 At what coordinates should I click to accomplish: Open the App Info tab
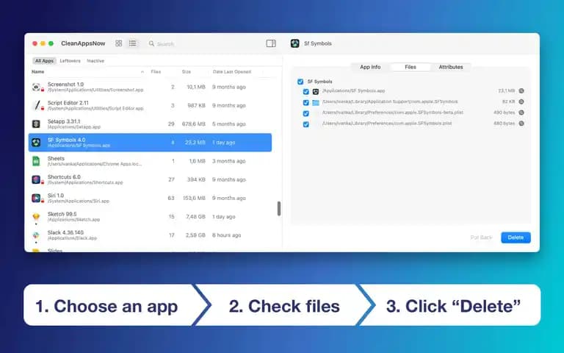click(370, 67)
